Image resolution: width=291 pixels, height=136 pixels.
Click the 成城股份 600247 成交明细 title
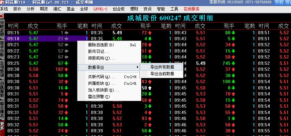coord(170,18)
